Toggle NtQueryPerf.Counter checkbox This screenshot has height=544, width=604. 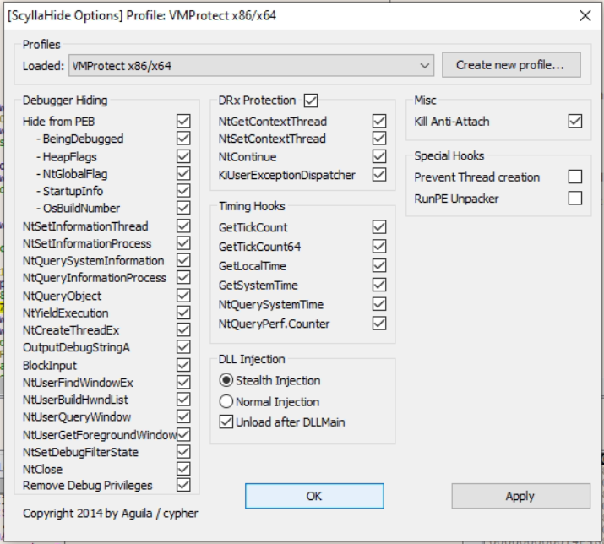point(379,324)
